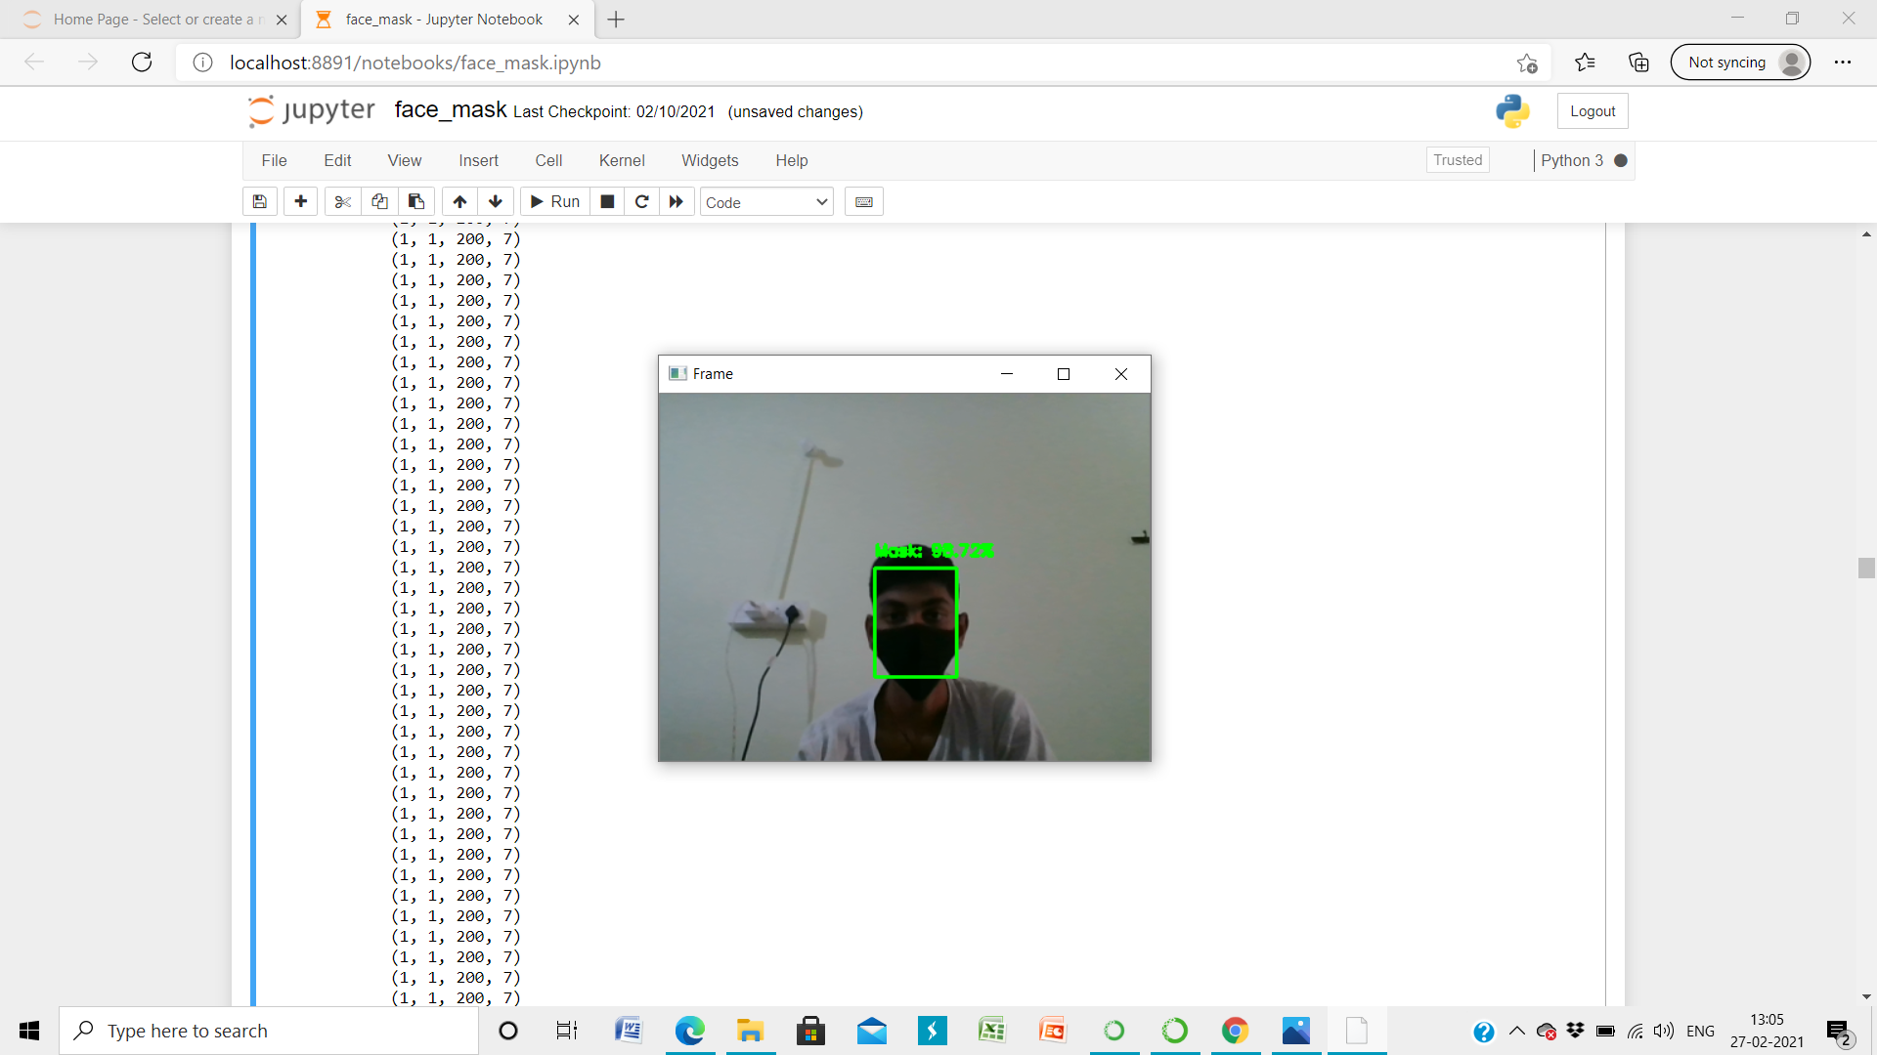Click the Trusted notebook indicator
Viewport: 1877px width, 1055px height.
click(x=1458, y=160)
